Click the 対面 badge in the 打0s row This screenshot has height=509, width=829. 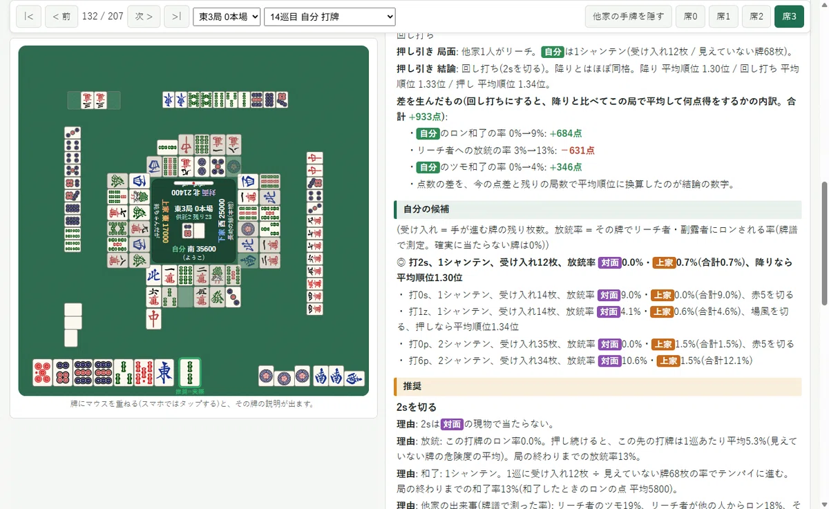(x=609, y=295)
